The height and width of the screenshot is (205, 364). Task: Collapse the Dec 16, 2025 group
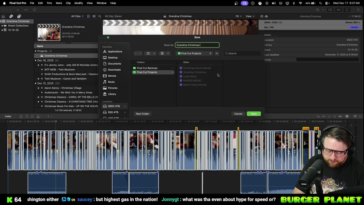[x=36, y=60]
